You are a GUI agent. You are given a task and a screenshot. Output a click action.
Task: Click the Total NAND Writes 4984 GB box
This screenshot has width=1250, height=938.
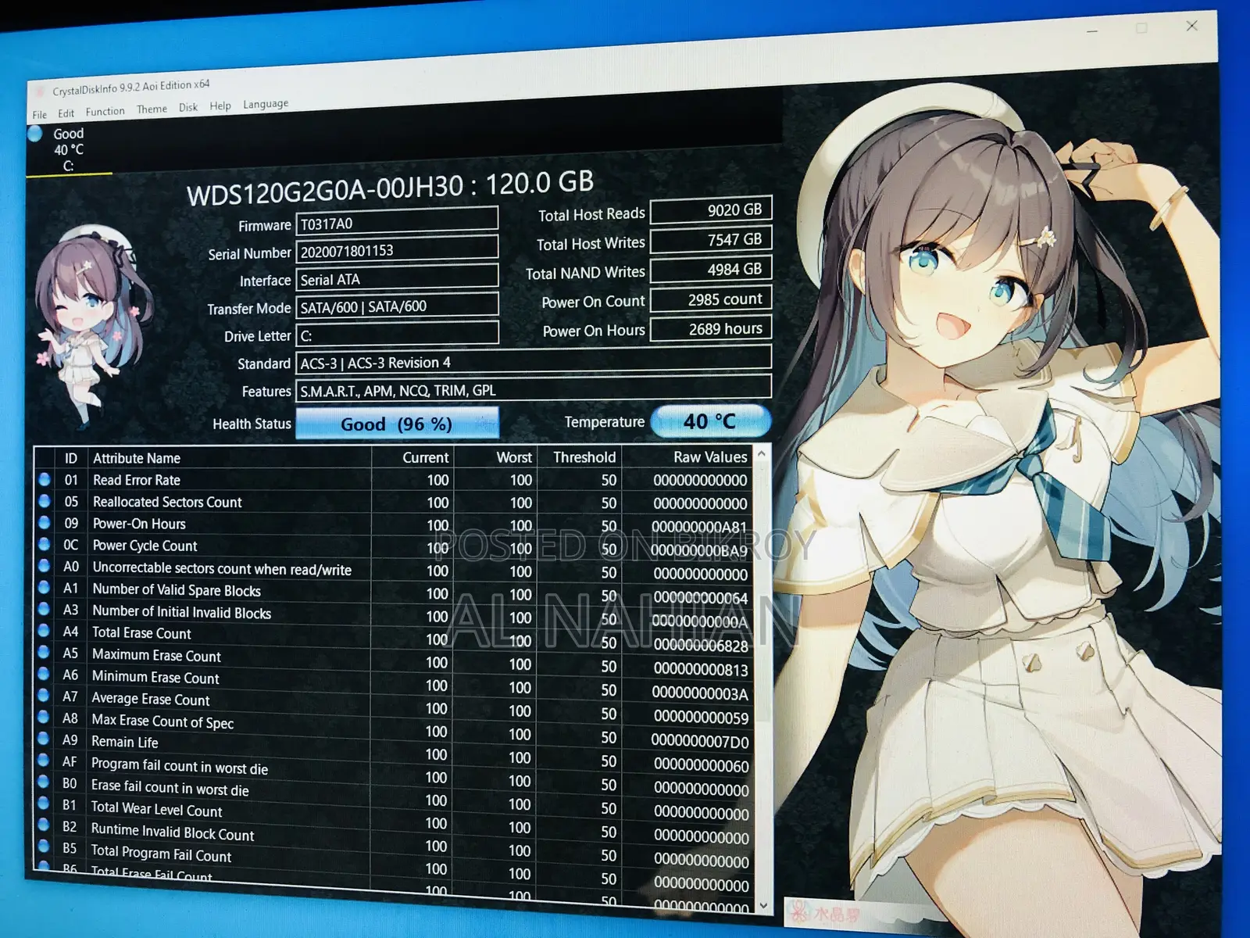711,270
